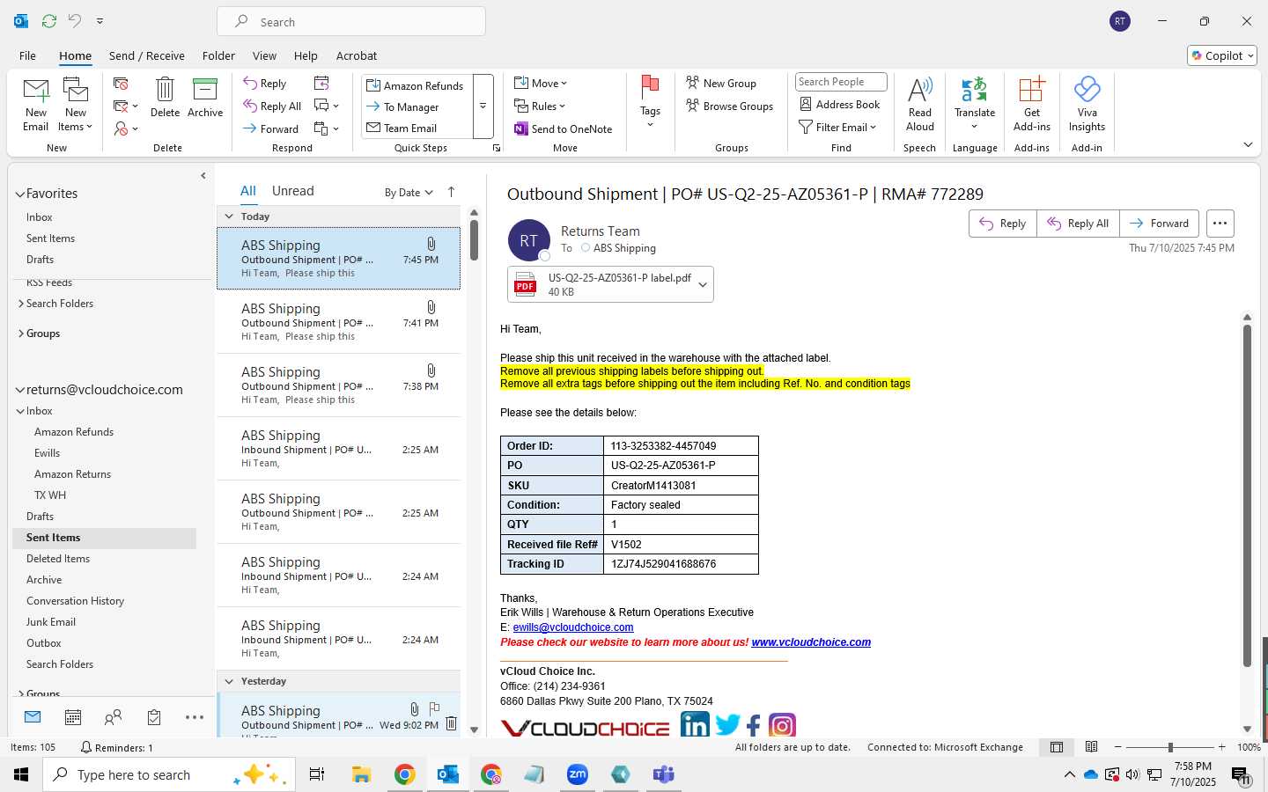Flag yesterday's ABS Shipping message
The height and width of the screenshot is (792, 1268).
pyautogui.click(x=434, y=708)
